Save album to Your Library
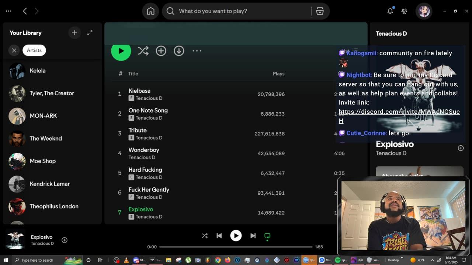This screenshot has height=265, width=472. [161, 51]
